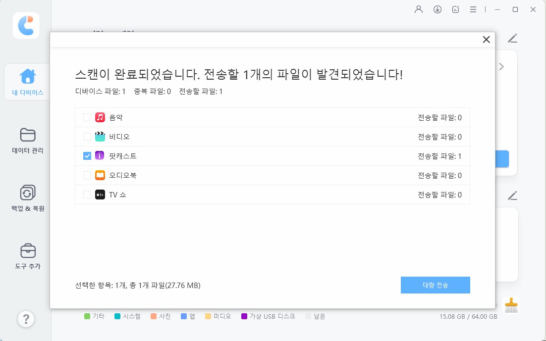Click the cleanup broom icon
546x341 pixels.
[511, 305]
